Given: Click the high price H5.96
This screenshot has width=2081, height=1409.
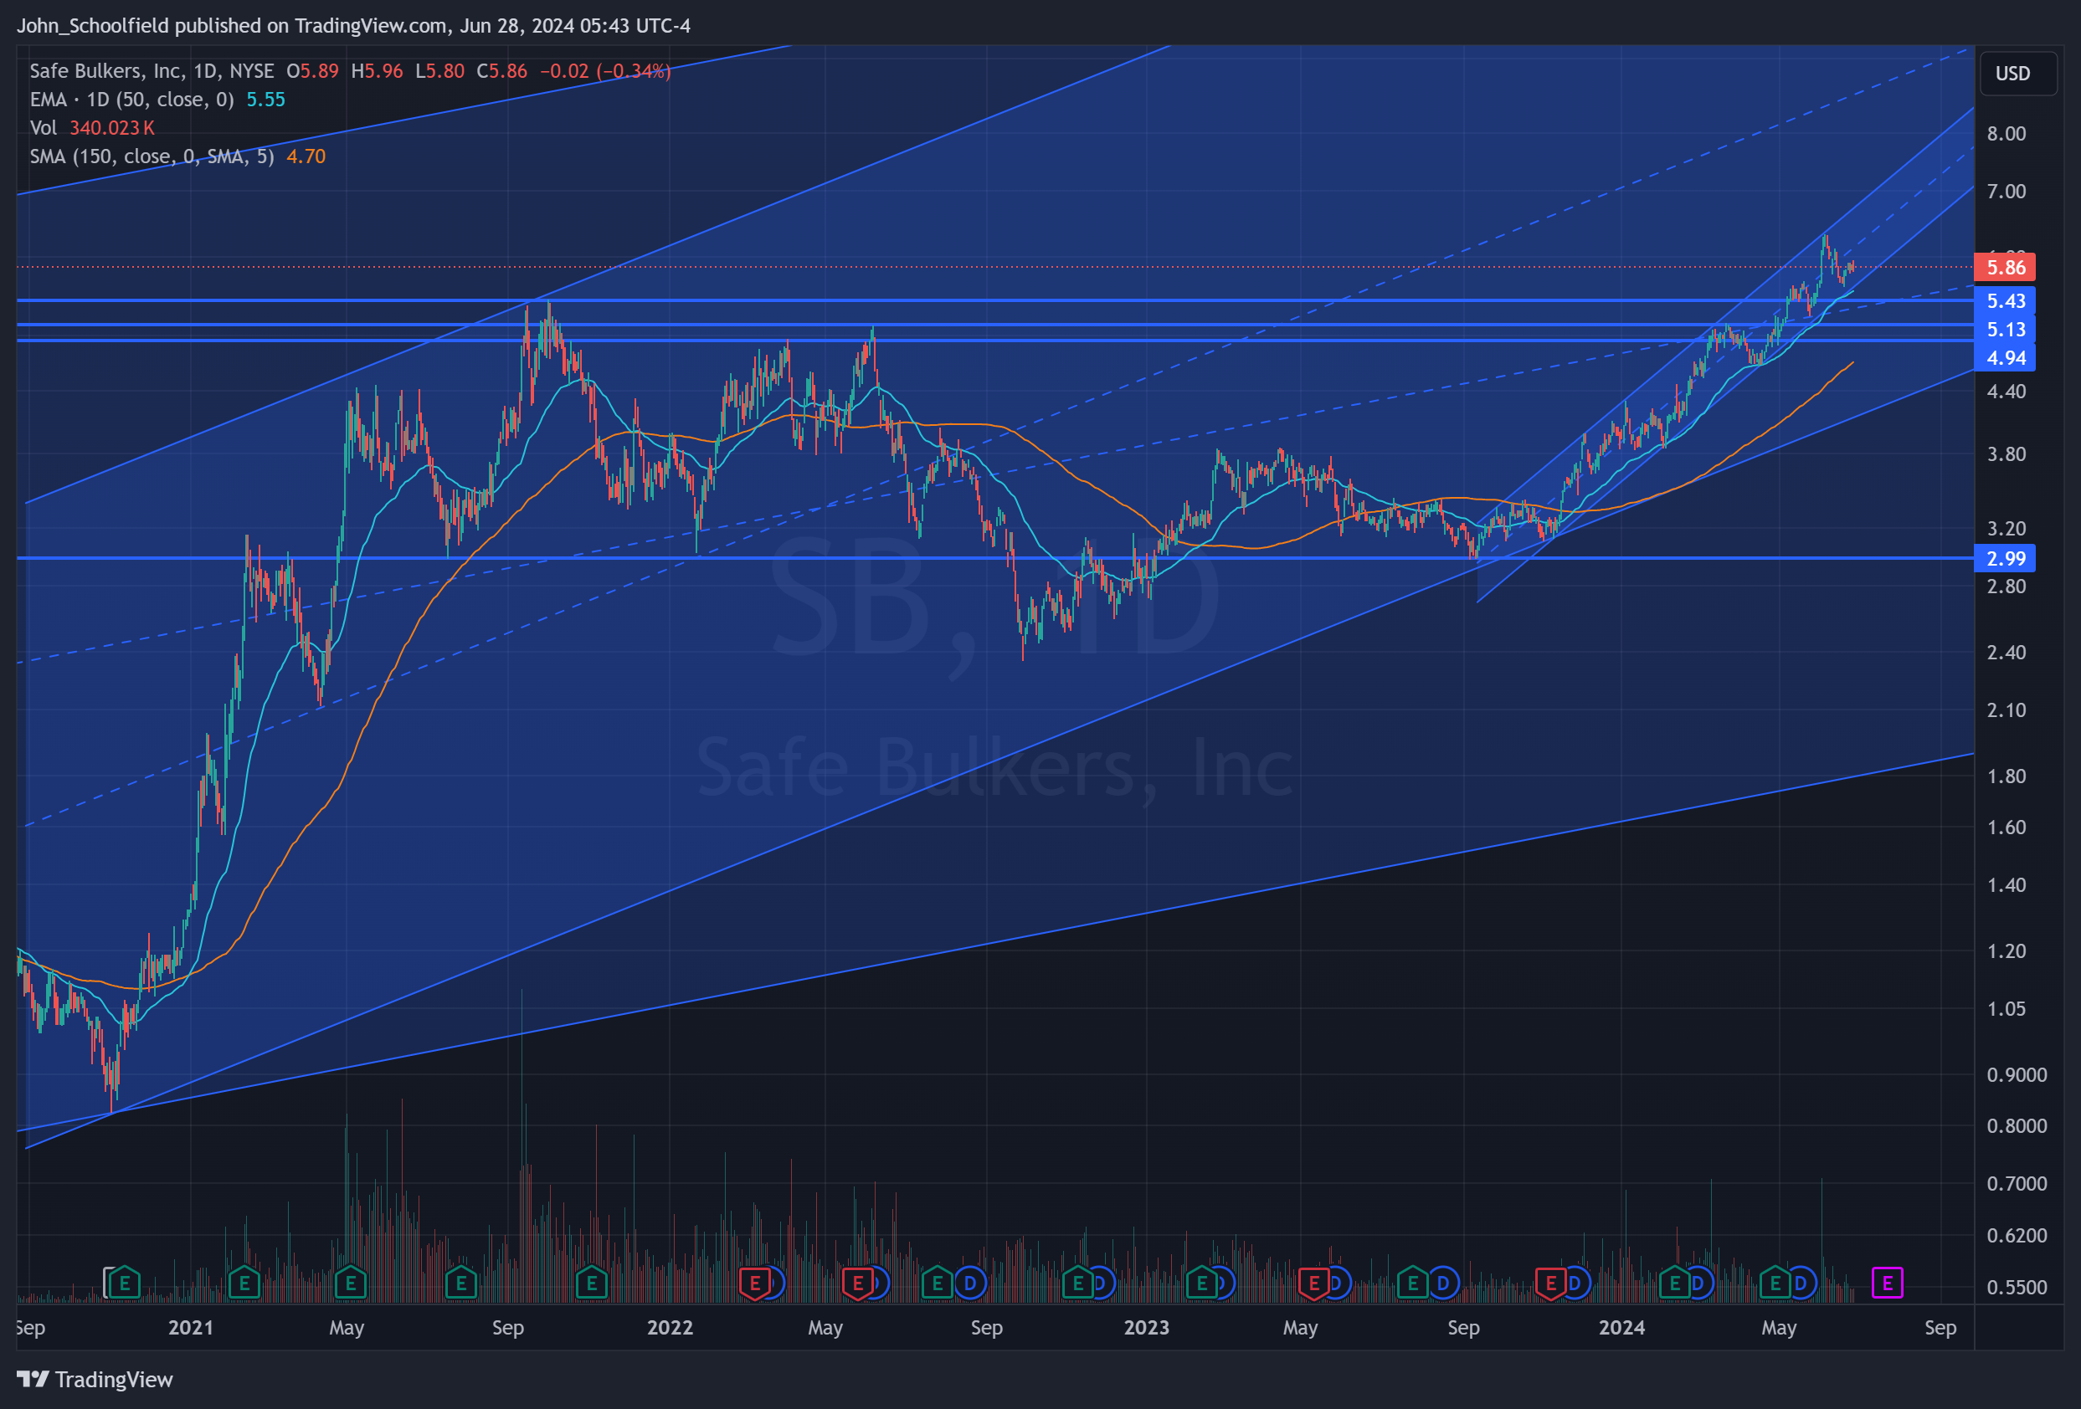Looking at the screenshot, I should point(377,71).
